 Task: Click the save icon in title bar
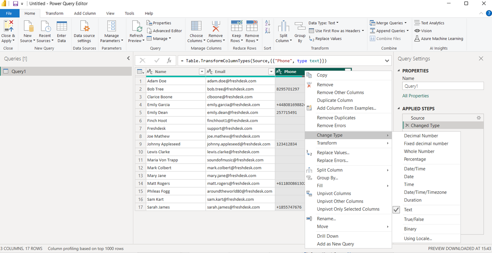[15, 4]
